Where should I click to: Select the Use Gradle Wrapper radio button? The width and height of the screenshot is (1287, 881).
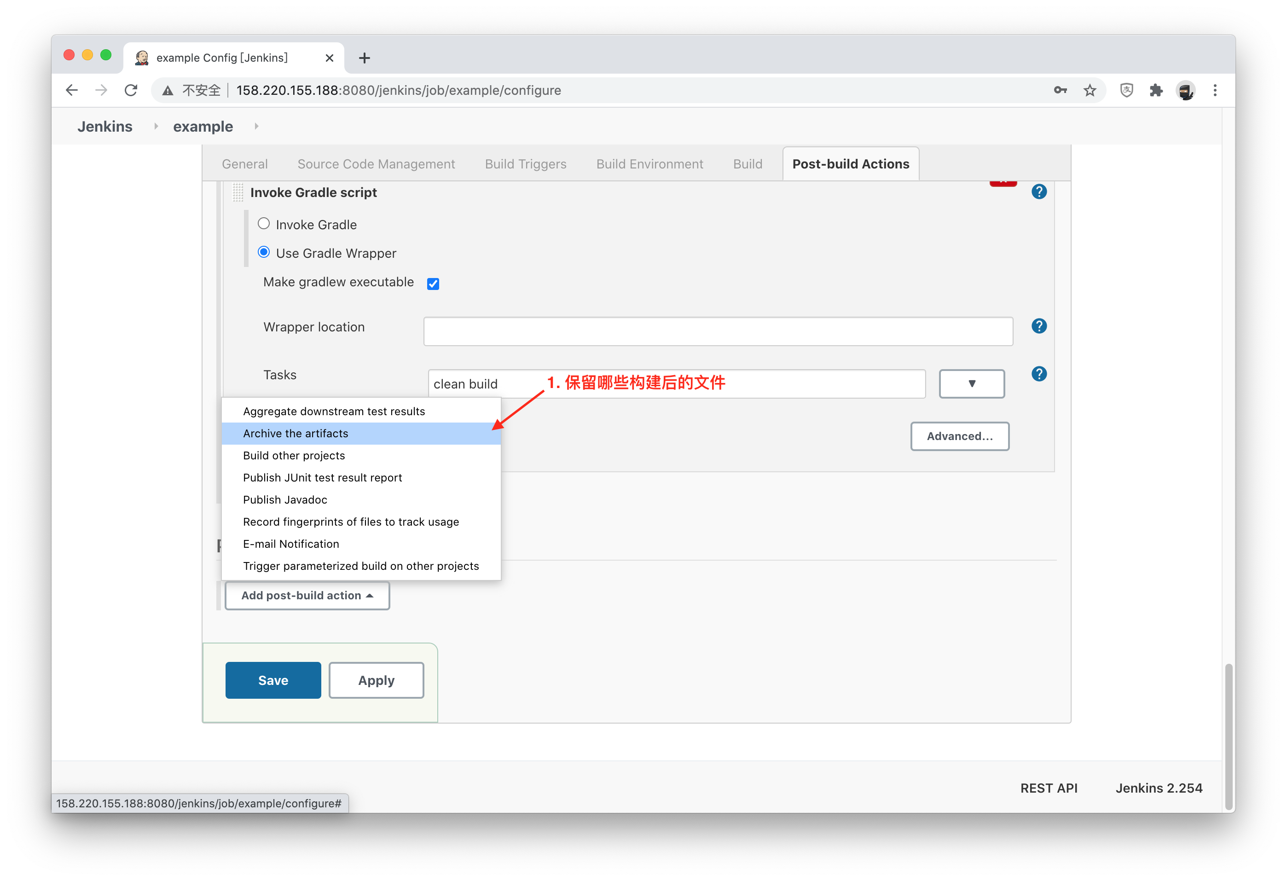(264, 253)
